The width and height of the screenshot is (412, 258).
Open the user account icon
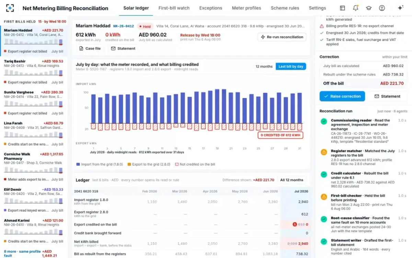382,8
